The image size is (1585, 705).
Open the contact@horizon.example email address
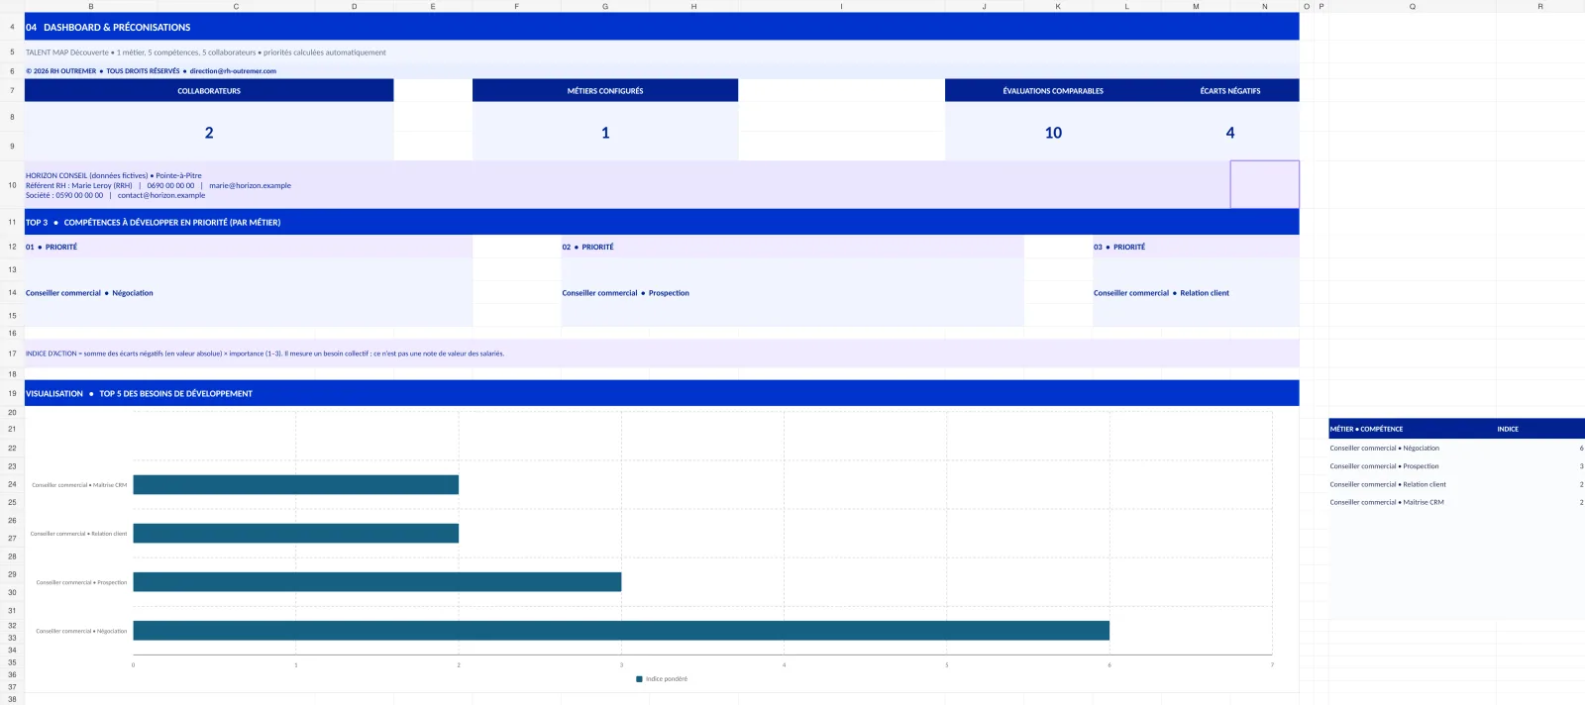161,195
